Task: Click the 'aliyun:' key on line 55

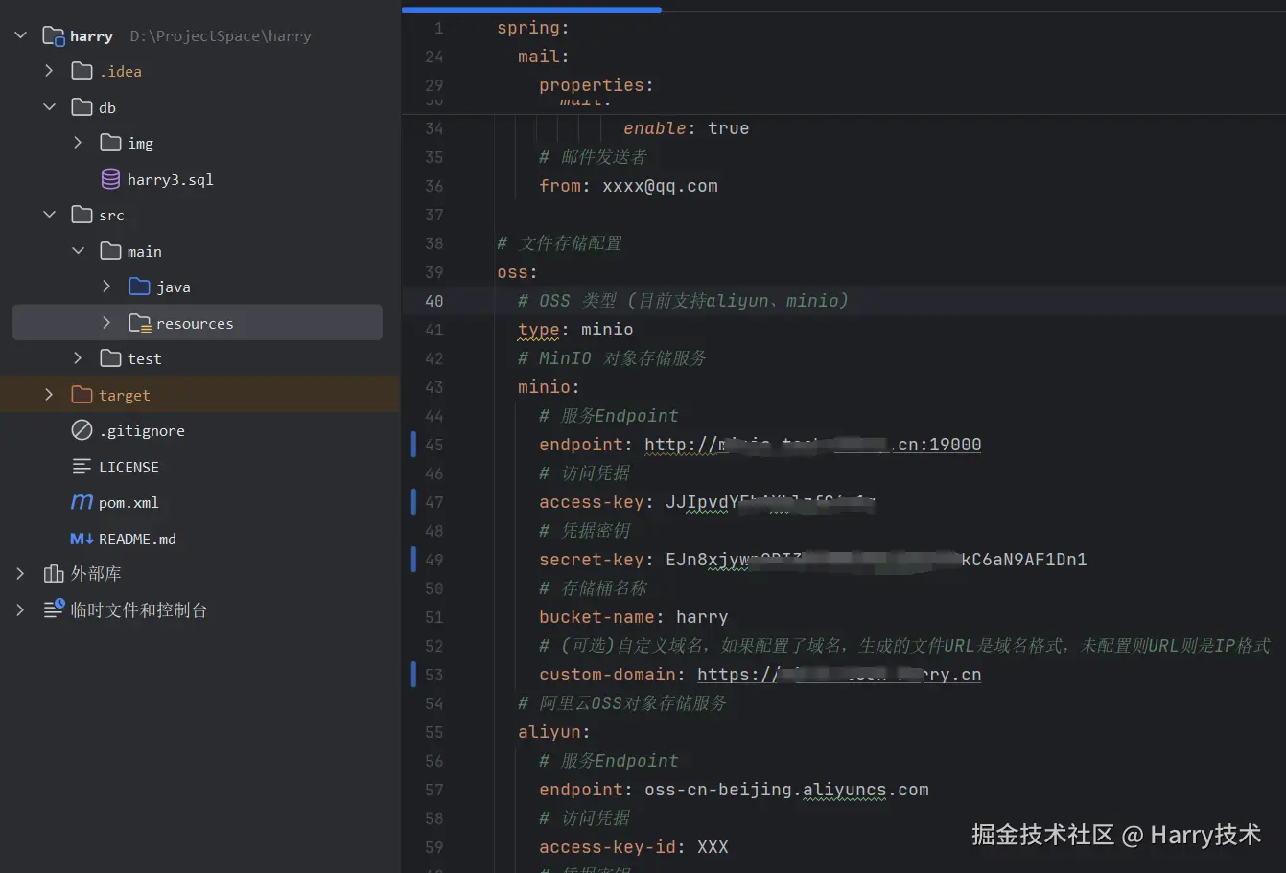Action: [x=553, y=732]
